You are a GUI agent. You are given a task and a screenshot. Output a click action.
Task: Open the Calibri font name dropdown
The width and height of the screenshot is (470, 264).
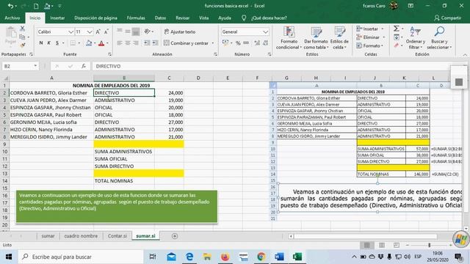click(x=70, y=32)
